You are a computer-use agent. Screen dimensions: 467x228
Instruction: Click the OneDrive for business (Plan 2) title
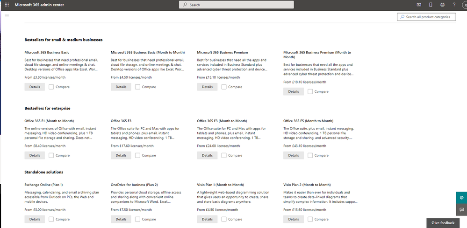coord(134,185)
